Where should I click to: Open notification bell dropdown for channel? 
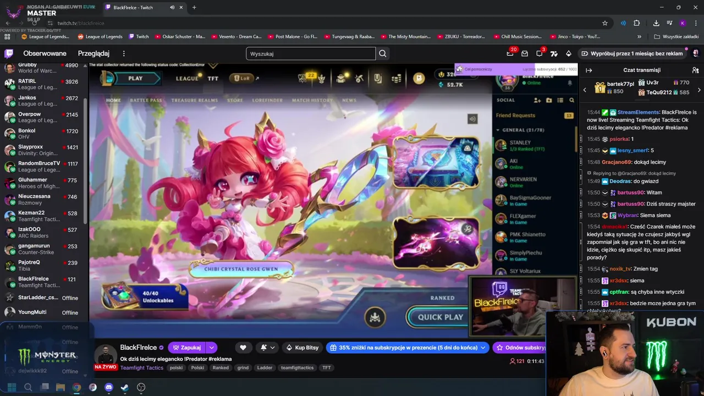(x=267, y=348)
